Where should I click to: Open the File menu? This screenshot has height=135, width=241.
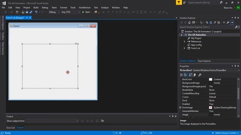point(3,7)
